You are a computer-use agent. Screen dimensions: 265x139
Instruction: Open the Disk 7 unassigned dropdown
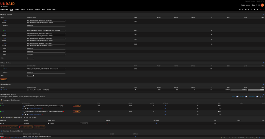(46, 55)
